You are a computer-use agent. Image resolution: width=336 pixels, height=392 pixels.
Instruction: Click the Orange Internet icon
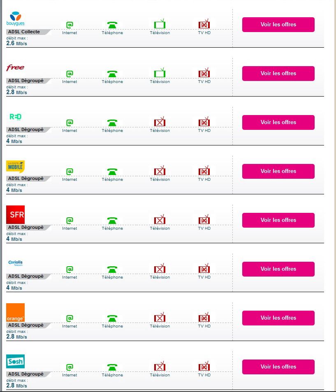point(70,318)
